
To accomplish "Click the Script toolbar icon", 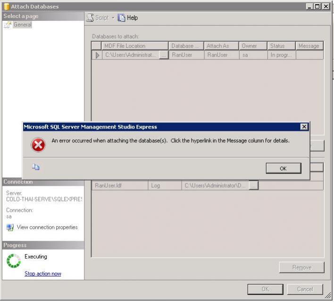I will pyautogui.click(x=90, y=17).
